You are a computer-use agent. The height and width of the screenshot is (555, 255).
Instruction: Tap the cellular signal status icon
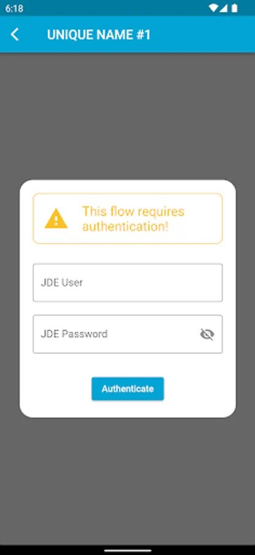224,8
